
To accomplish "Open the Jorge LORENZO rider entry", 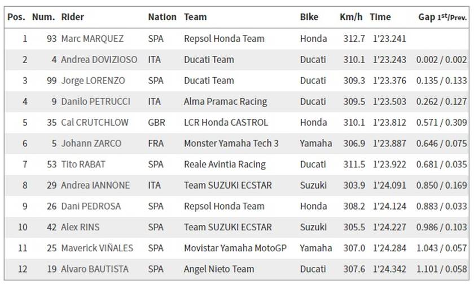I will coord(93,81).
